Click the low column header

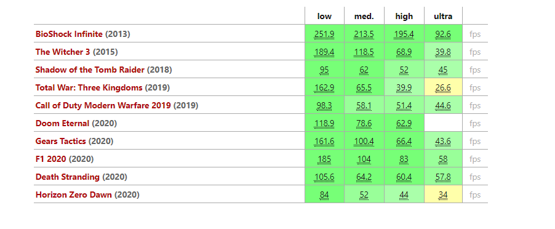[x=324, y=16]
